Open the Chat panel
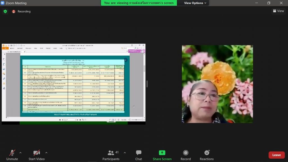 pos(138,153)
